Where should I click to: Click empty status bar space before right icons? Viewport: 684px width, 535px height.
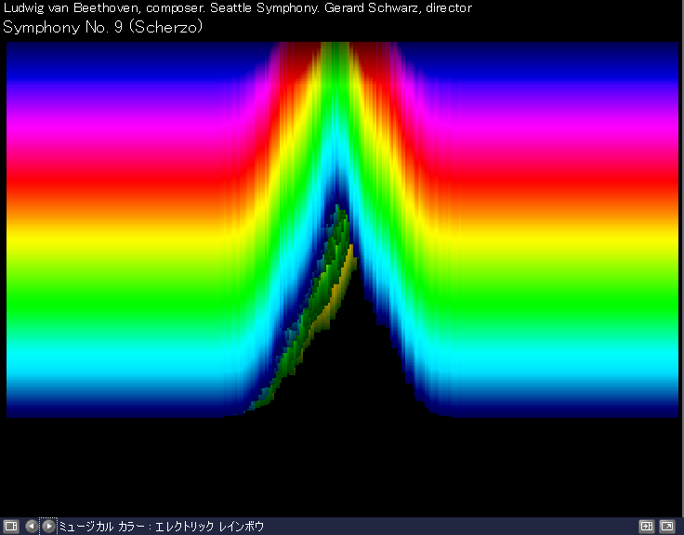[465, 526]
